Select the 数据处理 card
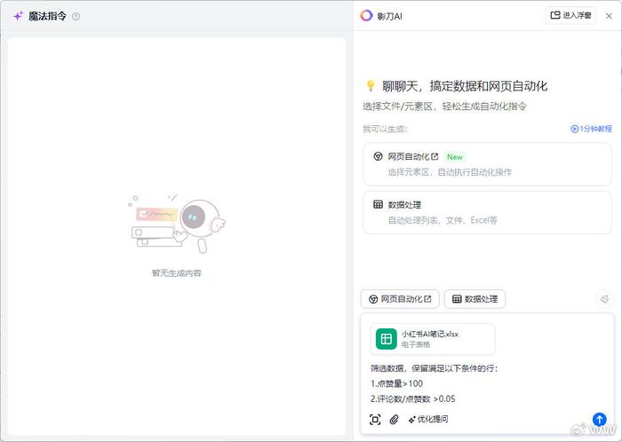622x442 pixels. click(x=487, y=212)
